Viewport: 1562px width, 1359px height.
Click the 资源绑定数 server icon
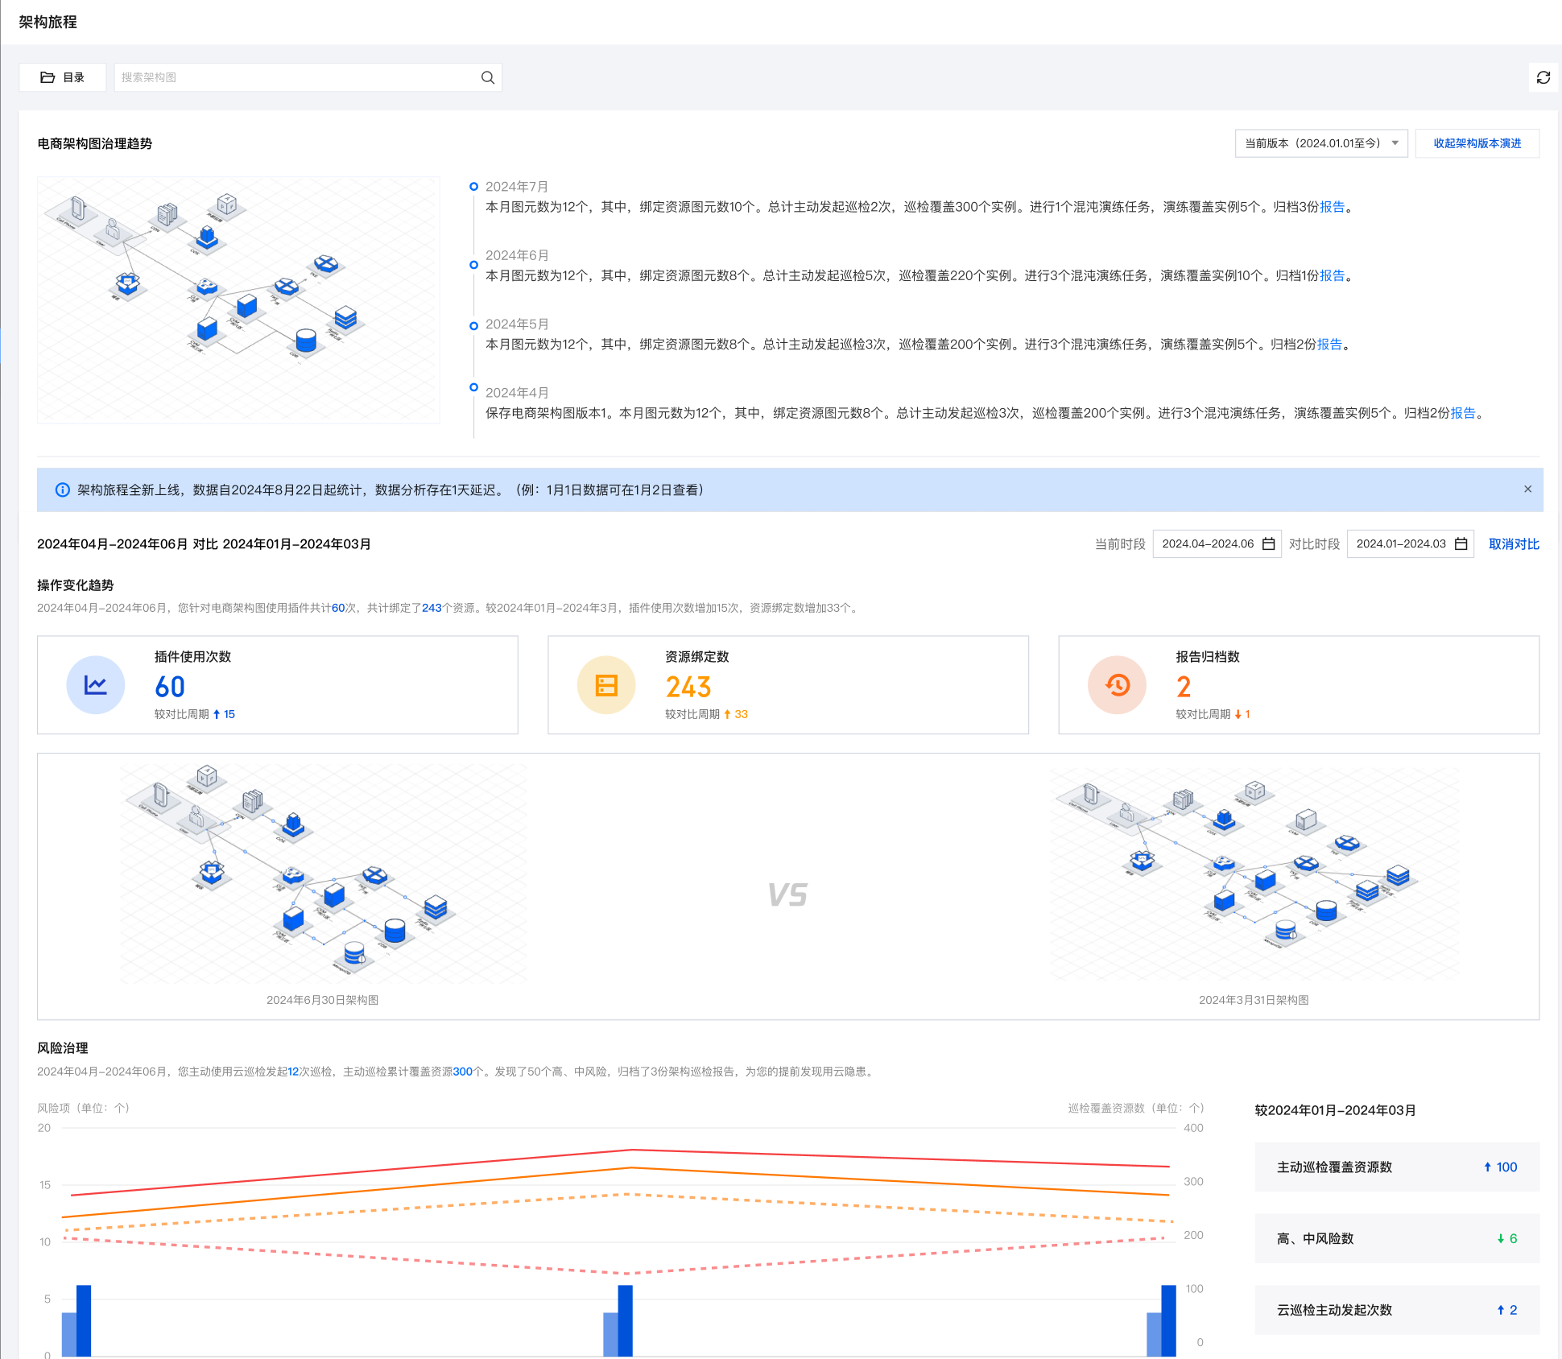tap(606, 685)
